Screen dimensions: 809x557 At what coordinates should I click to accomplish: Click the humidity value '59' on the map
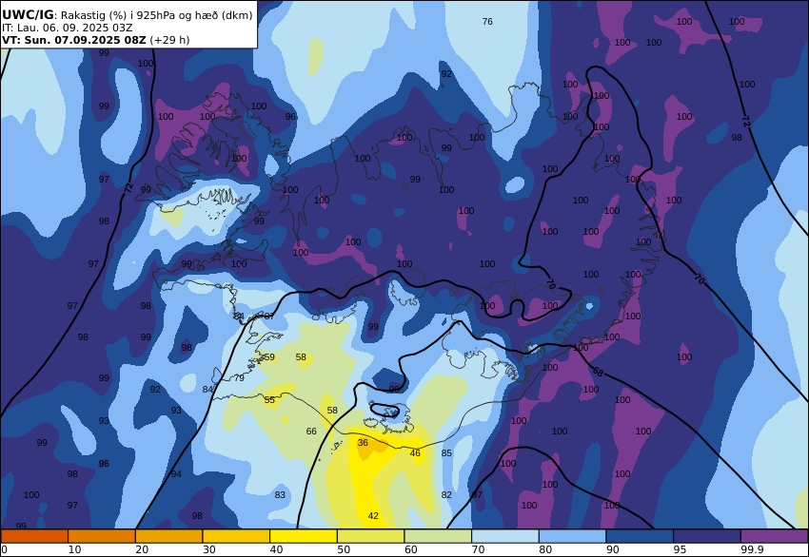coord(269,357)
